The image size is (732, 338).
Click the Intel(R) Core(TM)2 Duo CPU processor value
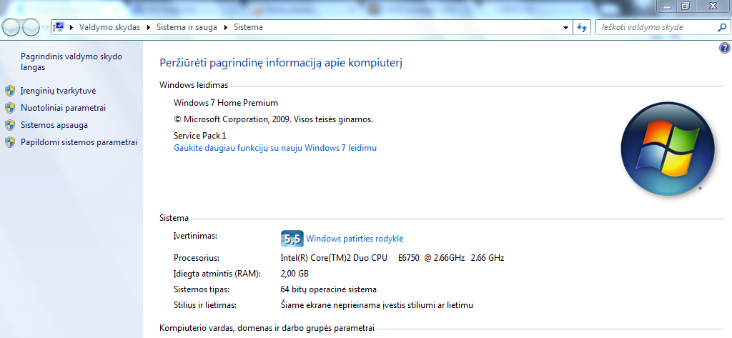point(392,258)
